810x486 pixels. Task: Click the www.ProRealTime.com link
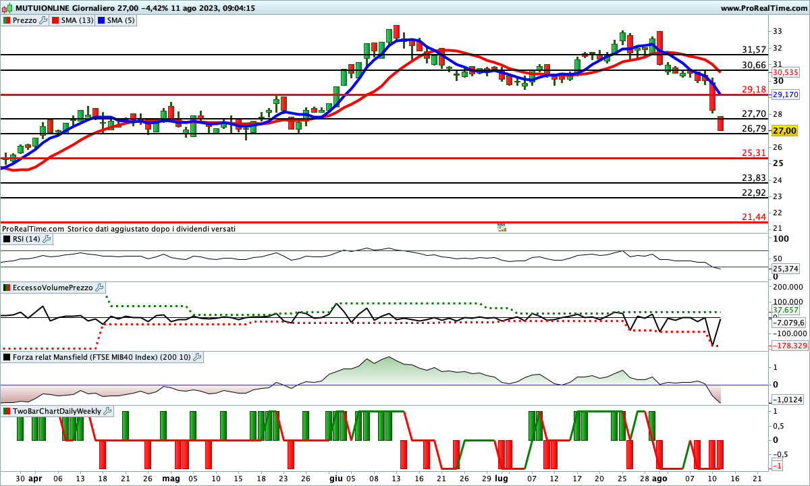(763, 8)
